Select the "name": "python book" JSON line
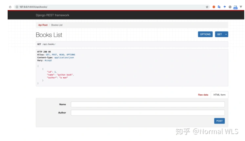The image size is (245, 141). tap(60, 75)
